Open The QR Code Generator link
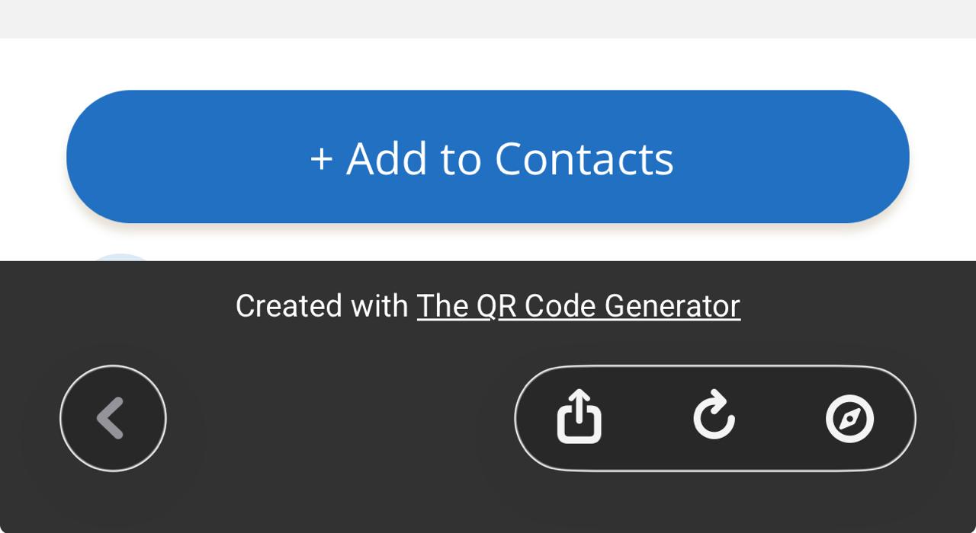The height and width of the screenshot is (533, 976). pos(578,306)
